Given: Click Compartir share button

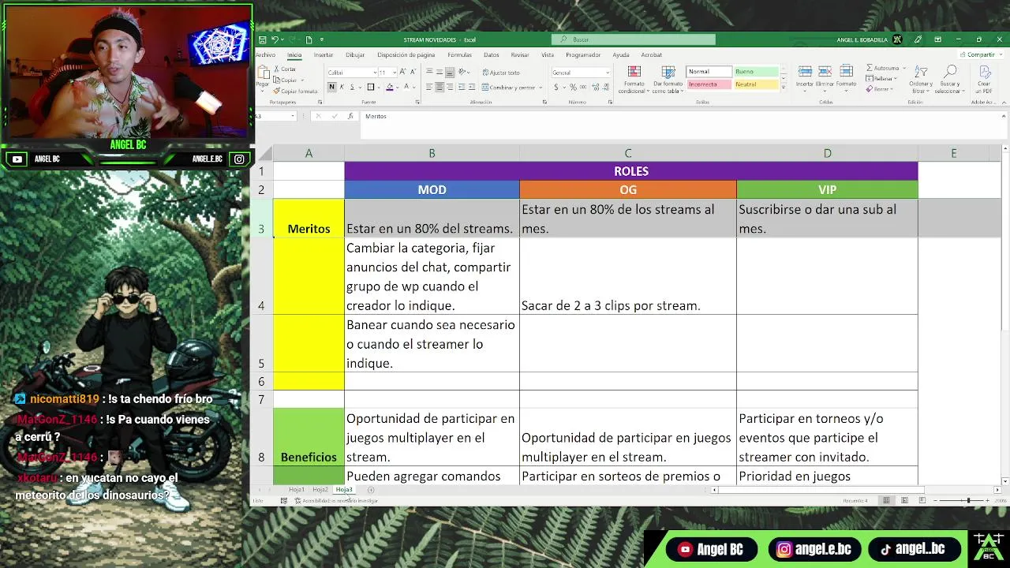Looking at the screenshot, I should coord(981,54).
